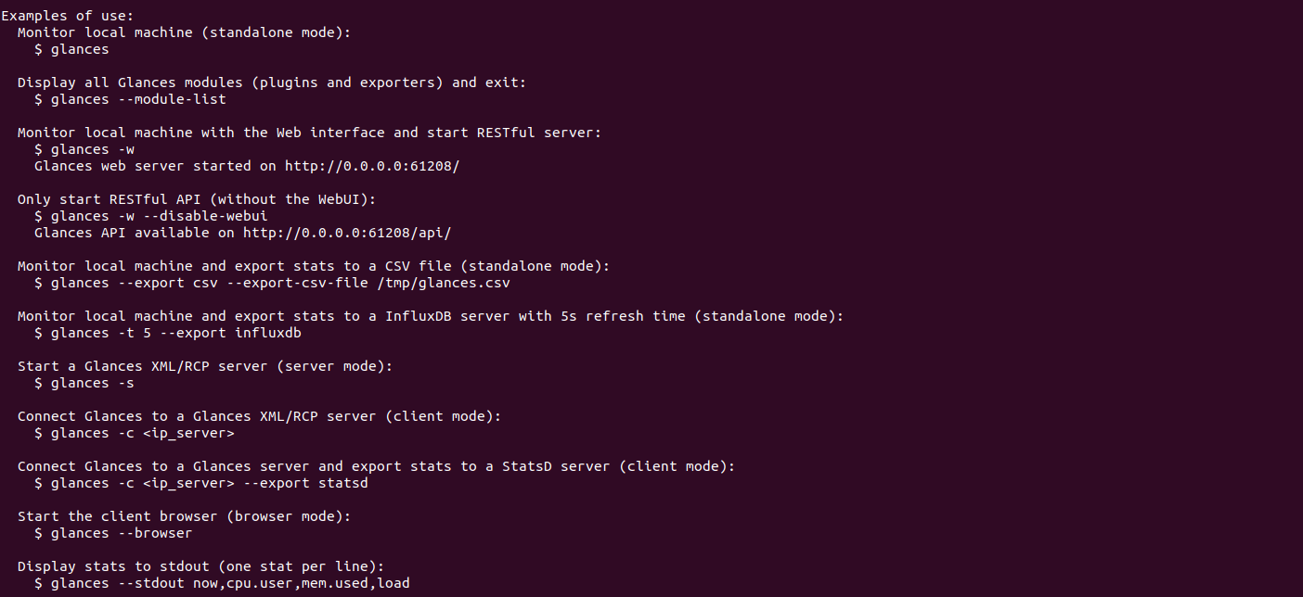Image resolution: width=1303 pixels, height=597 pixels.
Task: Click the '$ glances --browser' command
Action: pos(113,533)
